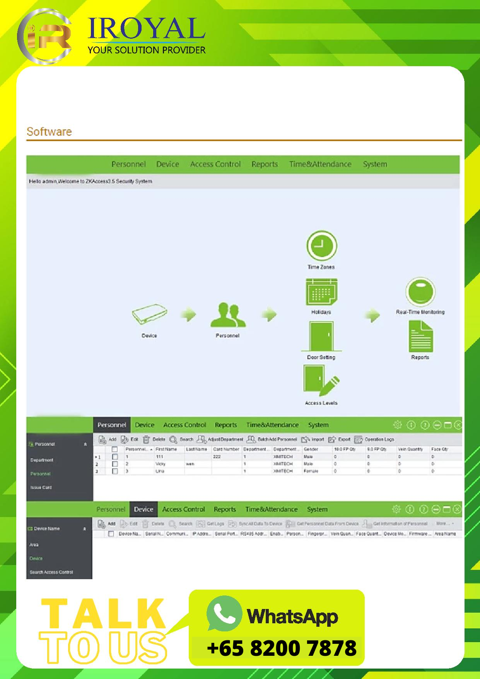Open Time&Attendance in the top menu
This screenshot has height=679, width=480.
pos(320,164)
